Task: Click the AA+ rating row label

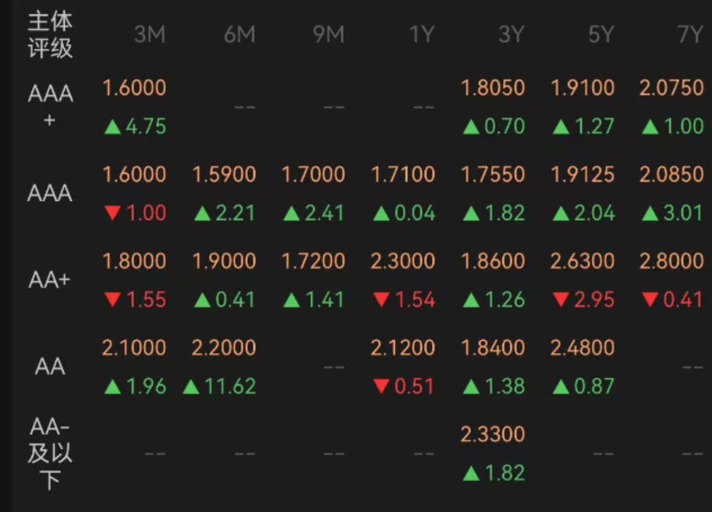Action: pyautogui.click(x=50, y=280)
